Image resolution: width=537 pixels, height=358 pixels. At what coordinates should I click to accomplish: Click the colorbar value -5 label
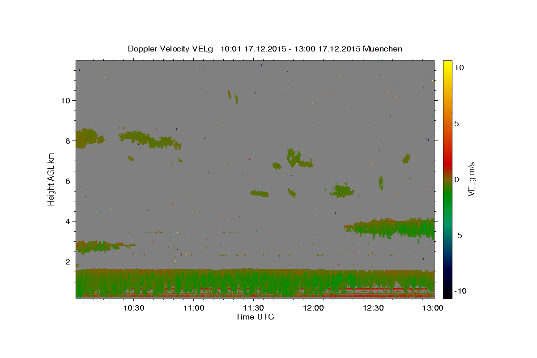pyautogui.click(x=458, y=235)
